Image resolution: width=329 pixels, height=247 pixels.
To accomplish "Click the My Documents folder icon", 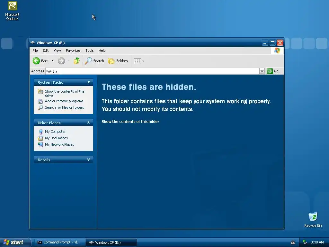I will (40, 138).
